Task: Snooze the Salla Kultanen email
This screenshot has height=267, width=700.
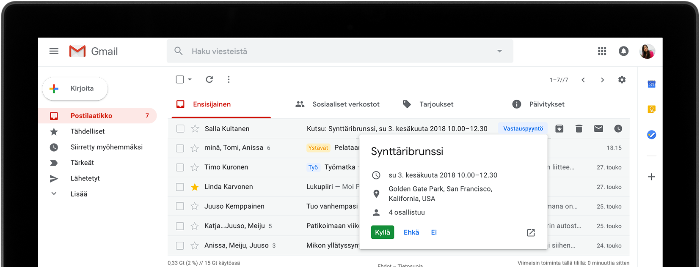Action: coord(618,128)
